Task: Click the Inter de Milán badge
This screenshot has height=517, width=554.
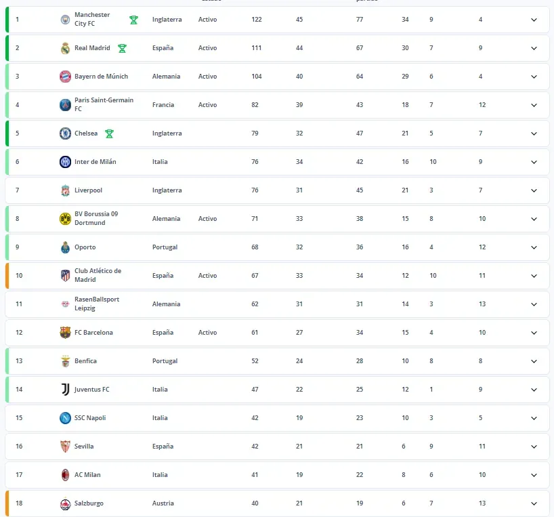Action: [x=65, y=161]
